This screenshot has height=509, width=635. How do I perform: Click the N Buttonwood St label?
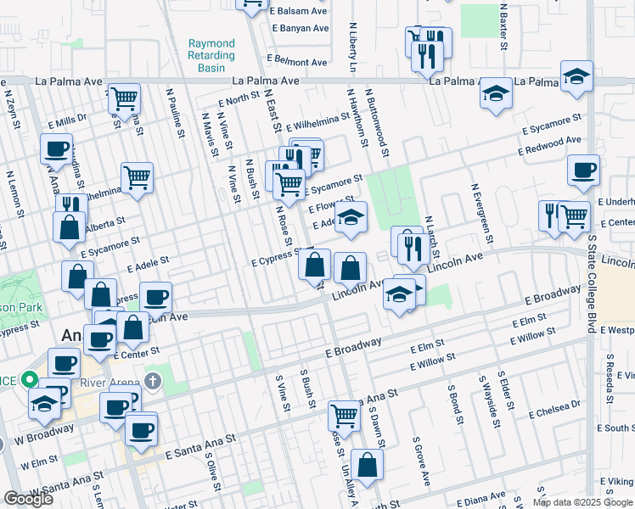378,123
